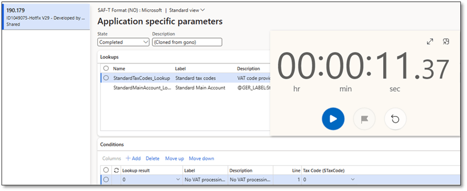The image size is (467, 191).
Task: Select the StandardTaxCodes_Lookup row radio button
Action: [106, 78]
